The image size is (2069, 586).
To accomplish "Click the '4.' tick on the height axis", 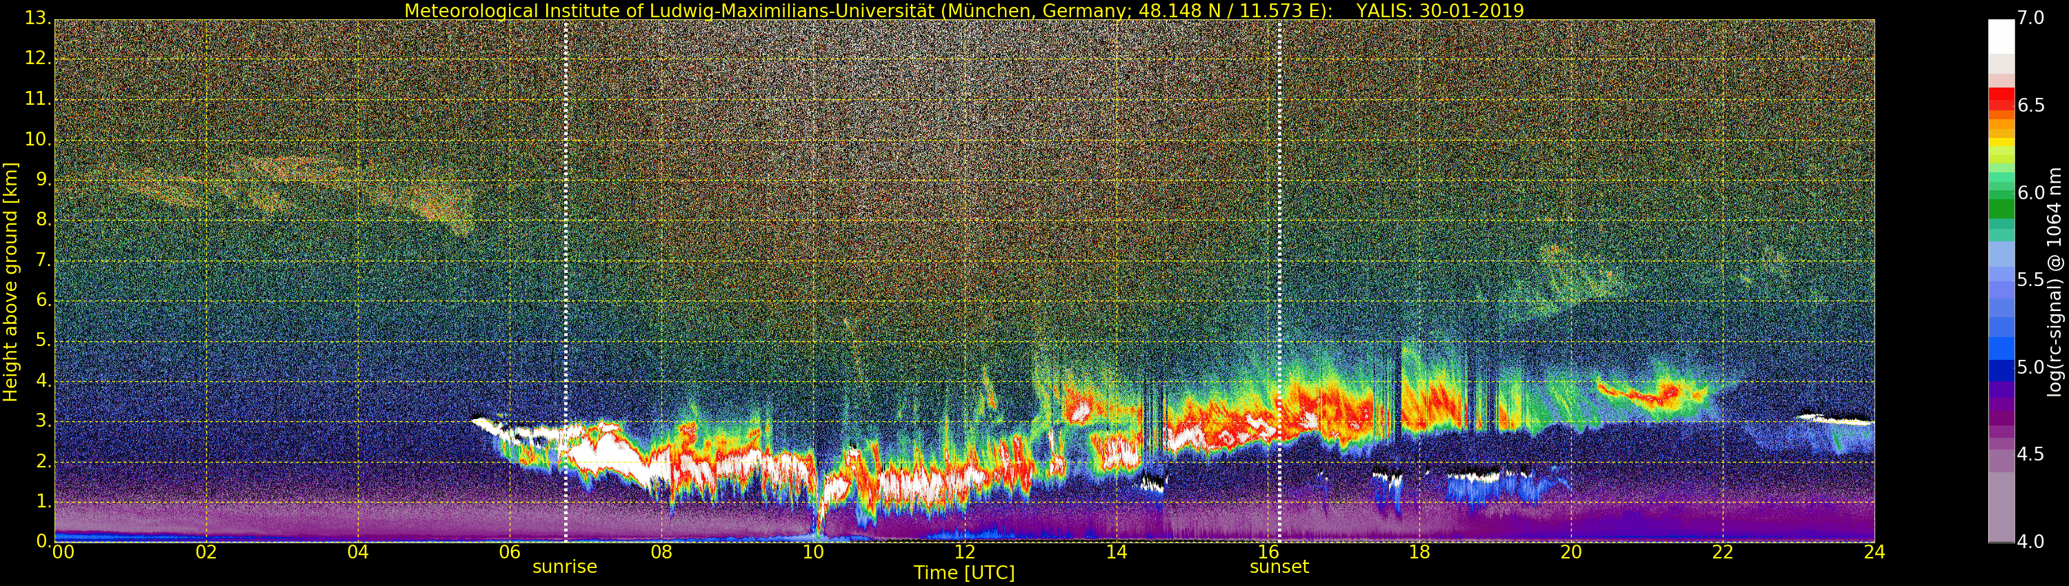I will [x=43, y=381].
